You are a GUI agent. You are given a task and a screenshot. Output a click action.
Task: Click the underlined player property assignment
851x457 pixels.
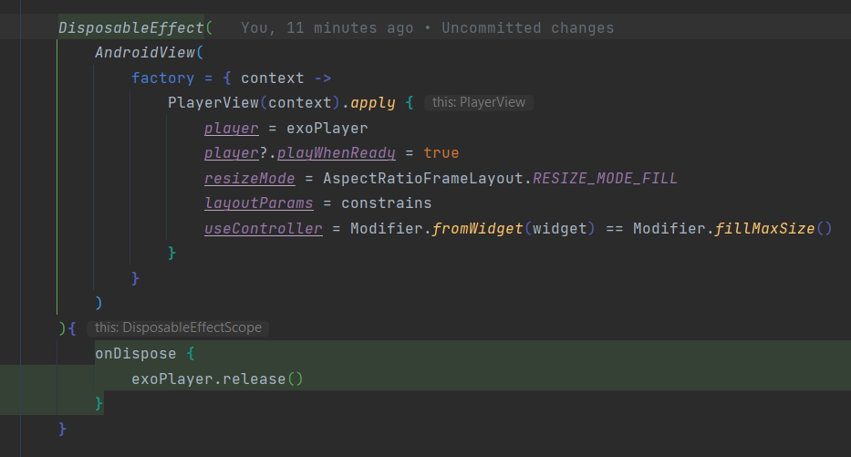231,129
